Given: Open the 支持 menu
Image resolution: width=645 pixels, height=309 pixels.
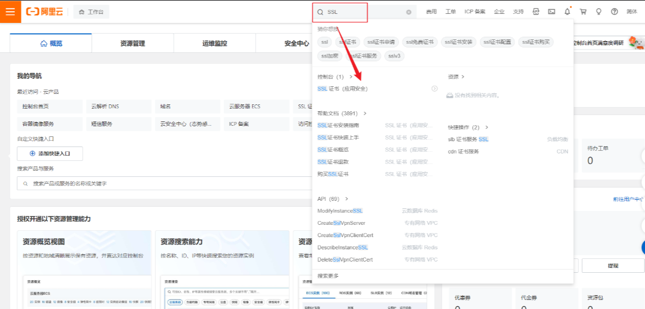Looking at the screenshot, I should tap(518, 12).
